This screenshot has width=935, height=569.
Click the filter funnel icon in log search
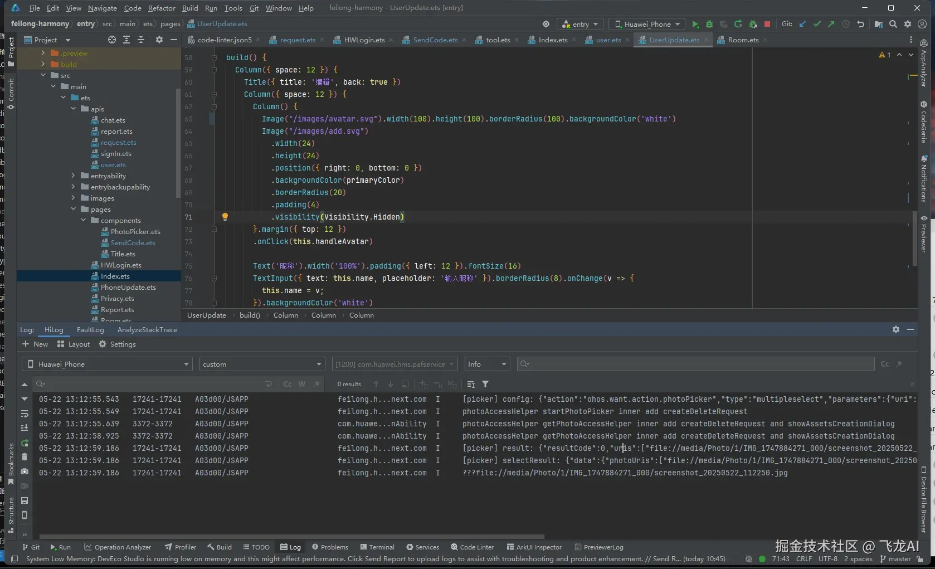pyautogui.click(x=485, y=384)
